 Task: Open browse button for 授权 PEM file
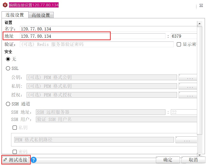[x=188, y=95]
